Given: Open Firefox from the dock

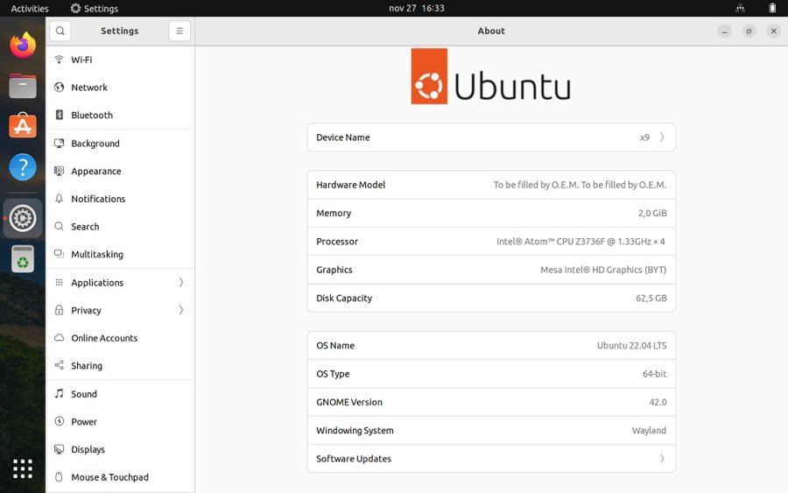Looking at the screenshot, I should pyautogui.click(x=23, y=45).
